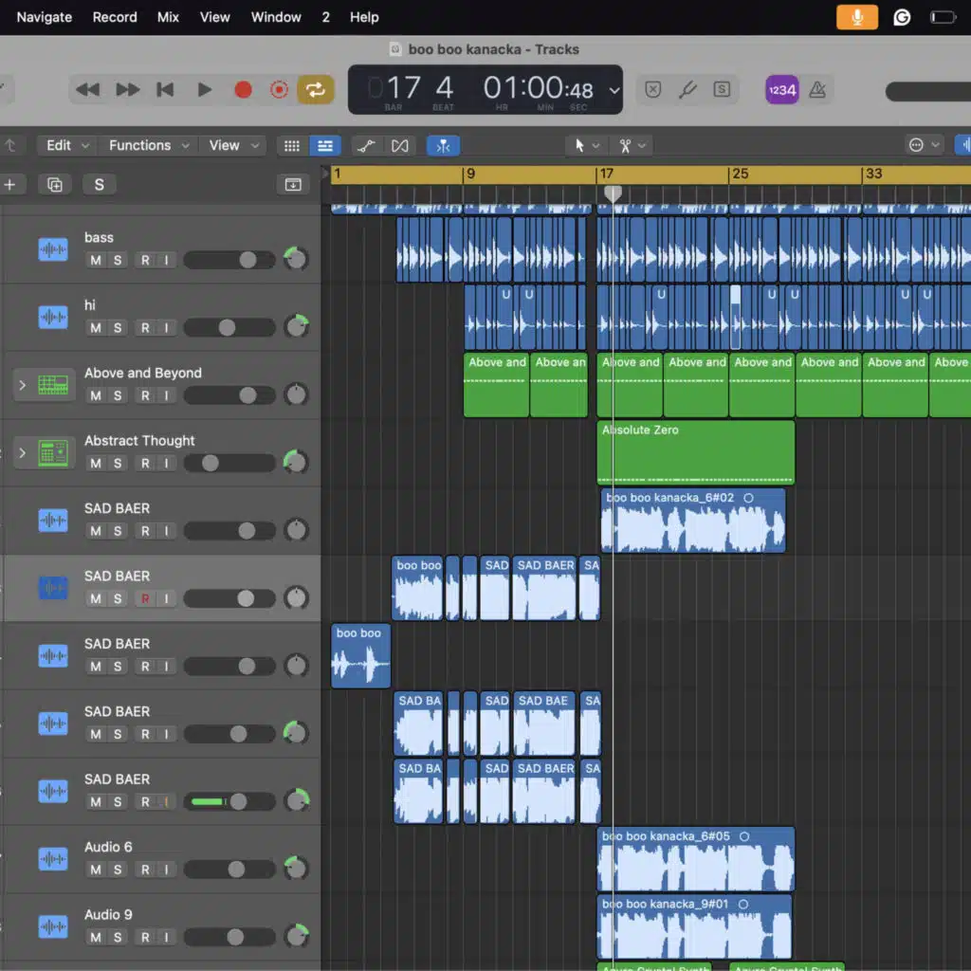The image size is (971, 971).
Task: Toggle the Flex editing icon
Action: pyautogui.click(x=400, y=145)
